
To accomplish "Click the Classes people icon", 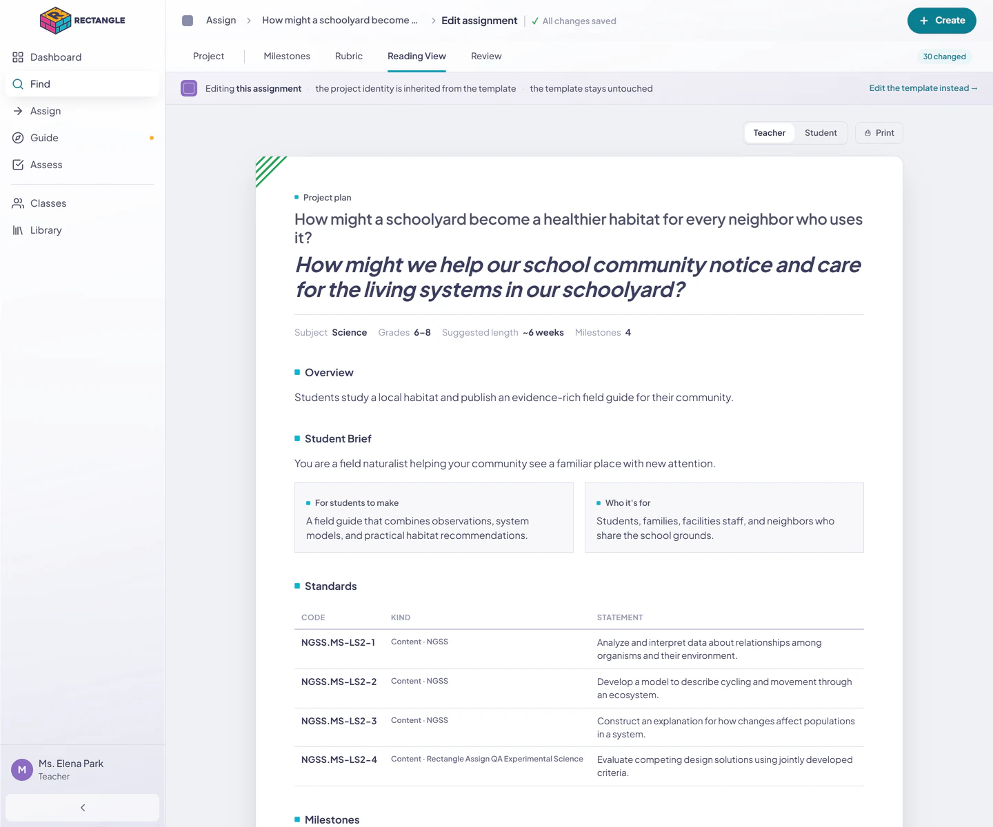I will (x=18, y=203).
